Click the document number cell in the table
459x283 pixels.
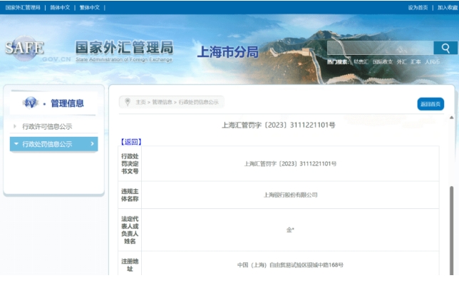point(290,163)
